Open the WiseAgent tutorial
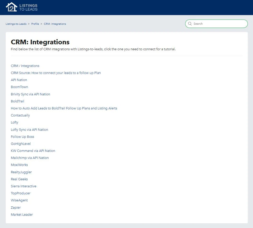The height and width of the screenshot is (228, 253). [19, 200]
